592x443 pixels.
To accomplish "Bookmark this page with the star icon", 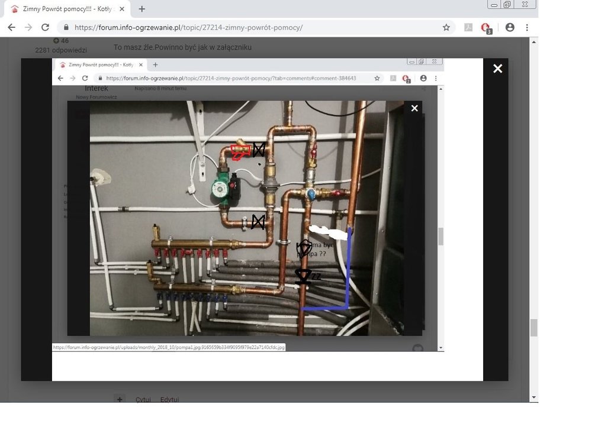I will click(x=446, y=27).
